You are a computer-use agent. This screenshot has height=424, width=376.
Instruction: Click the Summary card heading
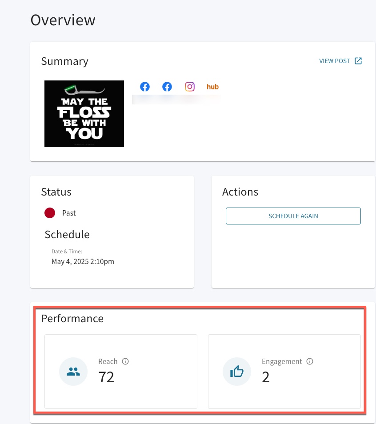pyautogui.click(x=64, y=61)
